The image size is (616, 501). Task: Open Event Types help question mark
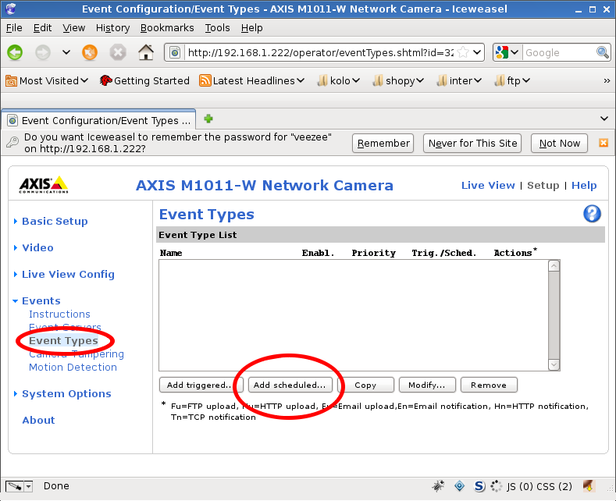pos(592,214)
